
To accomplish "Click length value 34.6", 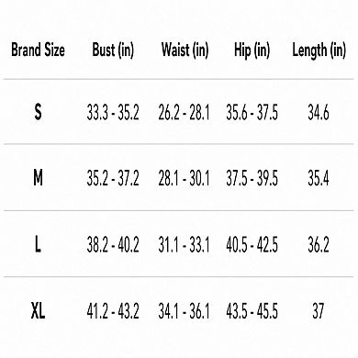I will pos(319,112).
